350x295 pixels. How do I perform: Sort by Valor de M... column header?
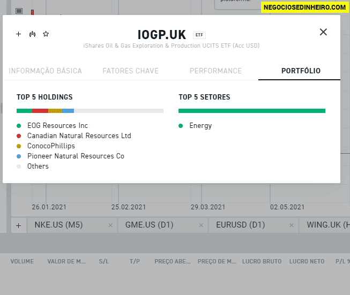(x=66, y=261)
